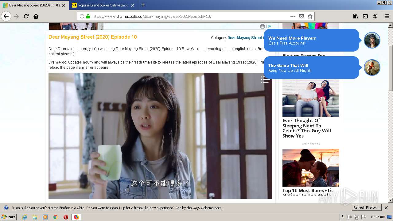This screenshot has width=393, height=221.
Task: Click the avatar on first game notification
Action: point(372,40)
